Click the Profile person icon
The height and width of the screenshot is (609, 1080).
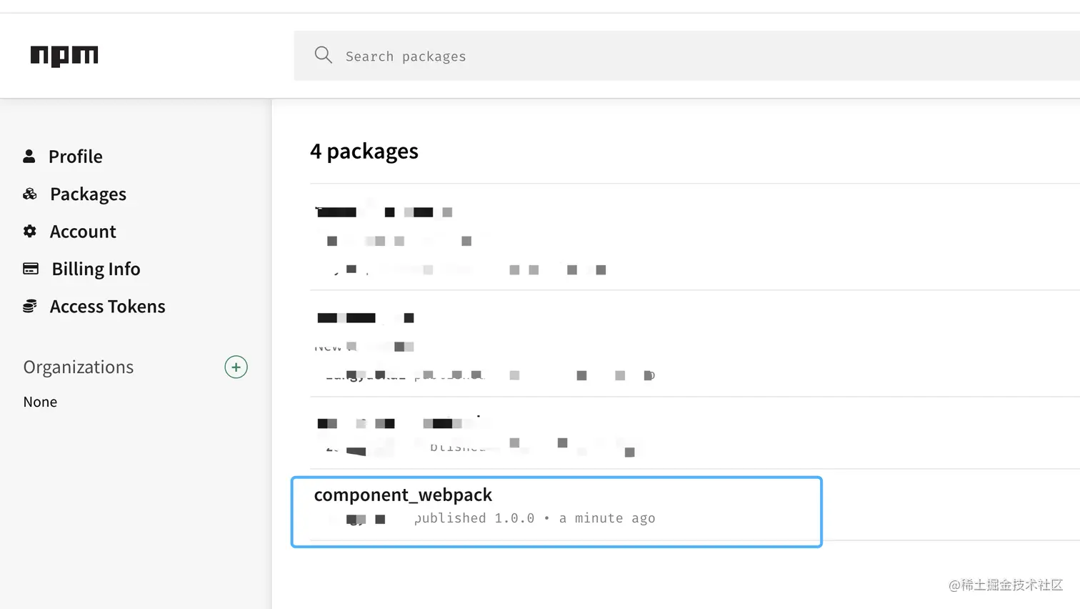(x=29, y=156)
